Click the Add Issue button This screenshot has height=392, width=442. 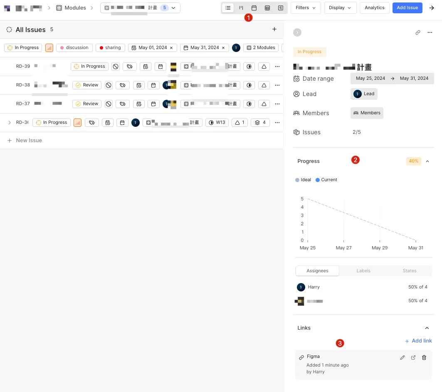[407, 8]
